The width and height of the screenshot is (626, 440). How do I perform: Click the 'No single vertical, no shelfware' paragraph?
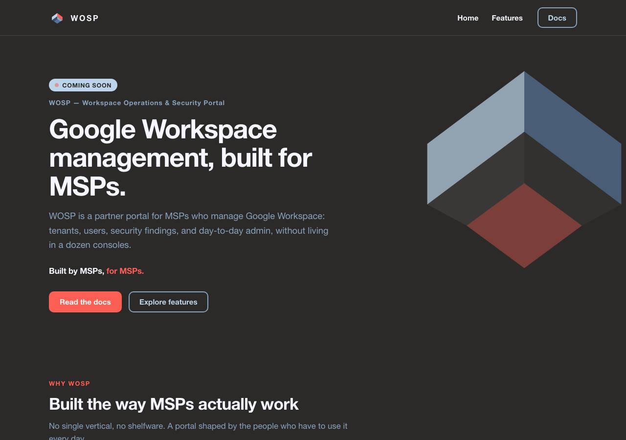198,431
